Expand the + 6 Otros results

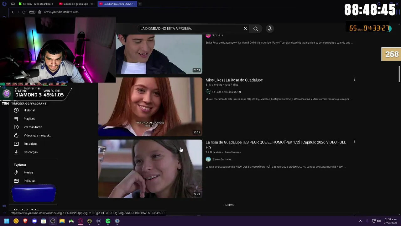point(228,205)
